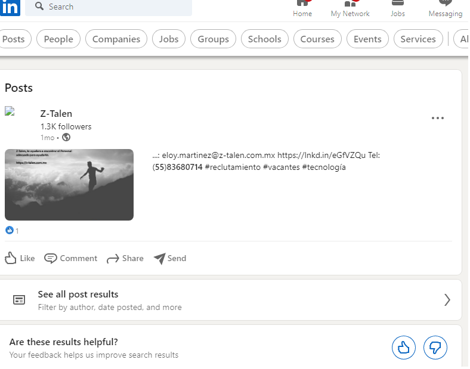Screen dimensions: 470x369
Task: Like the Z-Talen post
Action: pos(20,258)
